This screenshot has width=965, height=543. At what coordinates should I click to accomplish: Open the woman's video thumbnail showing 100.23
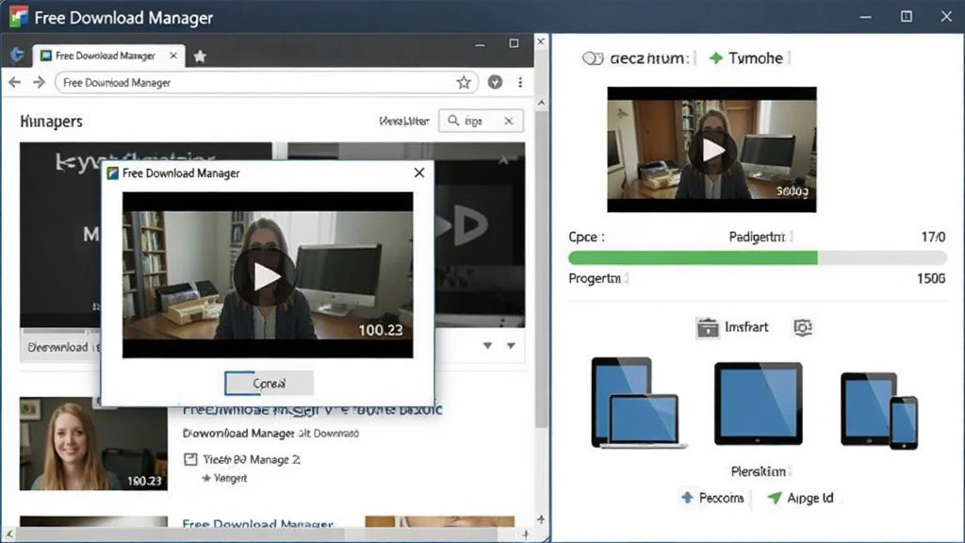click(x=93, y=443)
